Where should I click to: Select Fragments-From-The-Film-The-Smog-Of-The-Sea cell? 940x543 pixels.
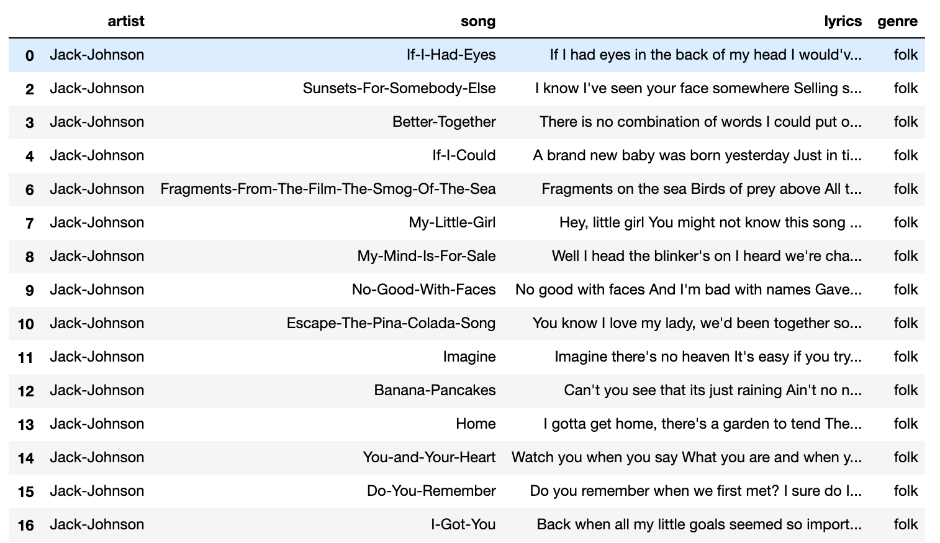click(328, 189)
